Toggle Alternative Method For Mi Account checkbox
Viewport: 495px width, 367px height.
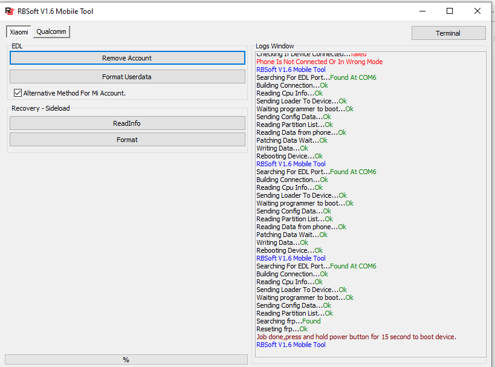click(18, 93)
